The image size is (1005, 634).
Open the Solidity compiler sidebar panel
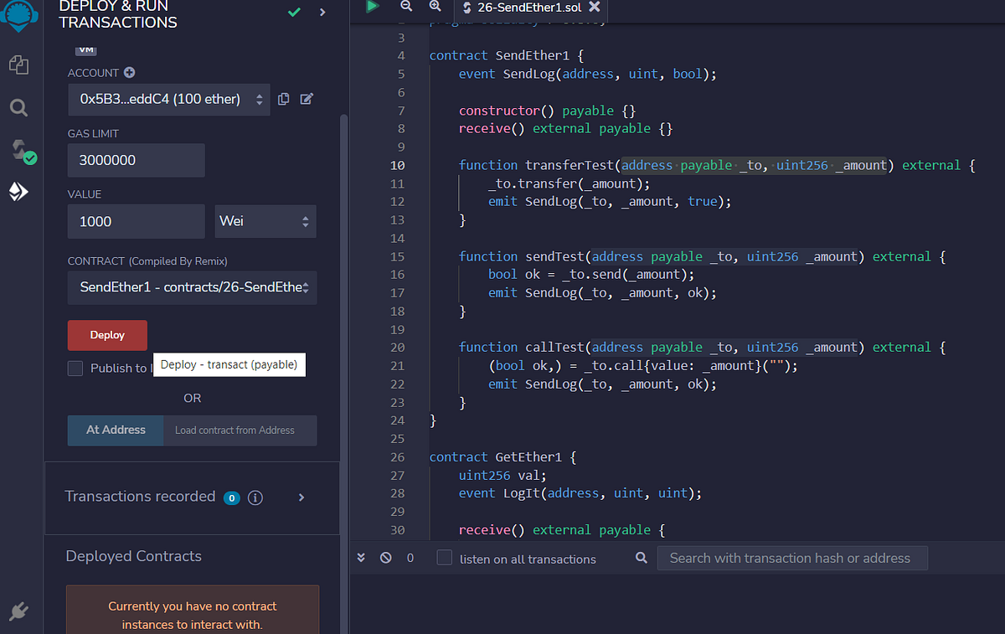click(x=19, y=151)
